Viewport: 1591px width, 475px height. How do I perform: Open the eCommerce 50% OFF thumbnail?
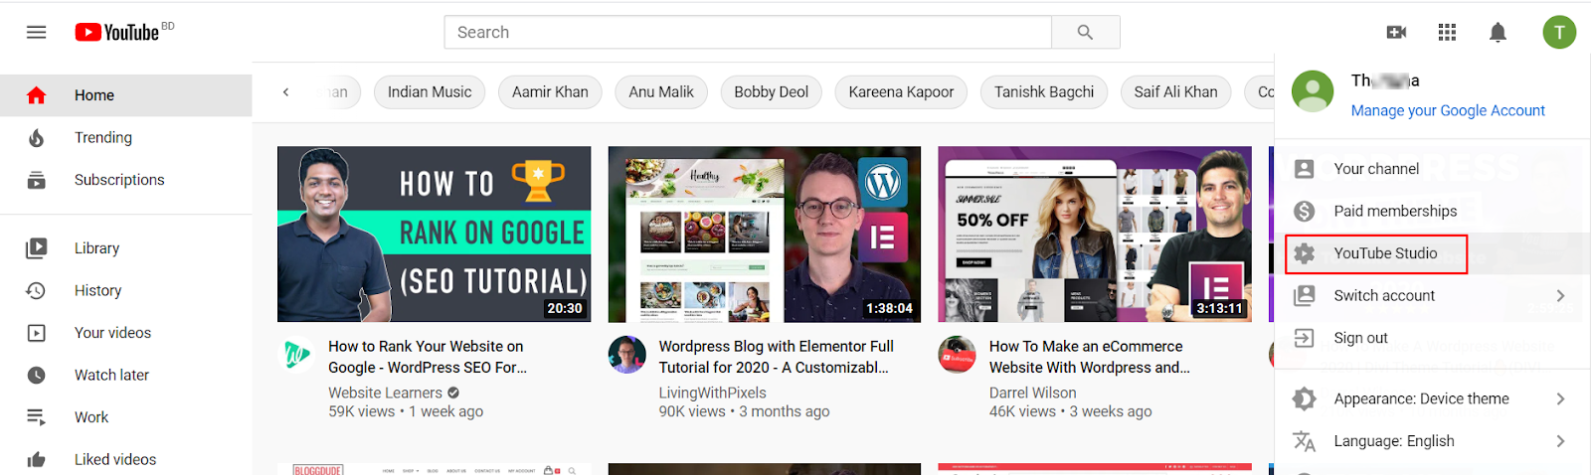(1095, 234)
